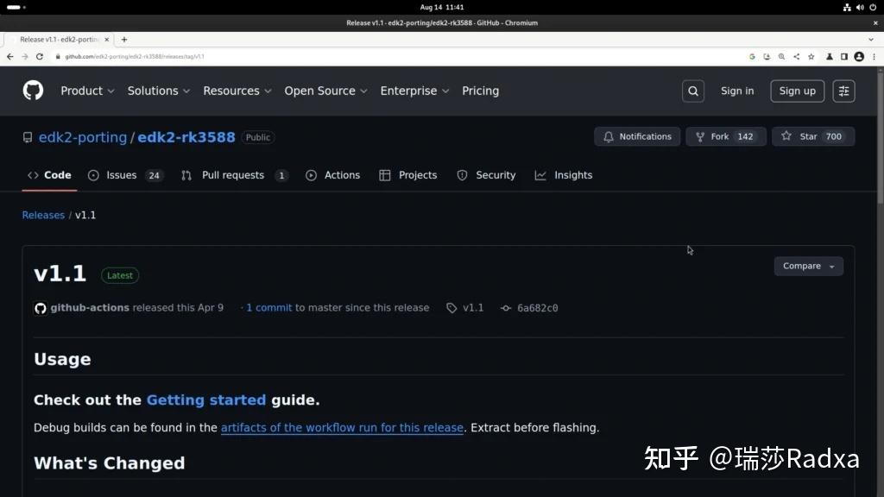The width and height of the screenshot is (884, 497).
Task: Switch to the Actions tab
Action: (x=332, y=175)
